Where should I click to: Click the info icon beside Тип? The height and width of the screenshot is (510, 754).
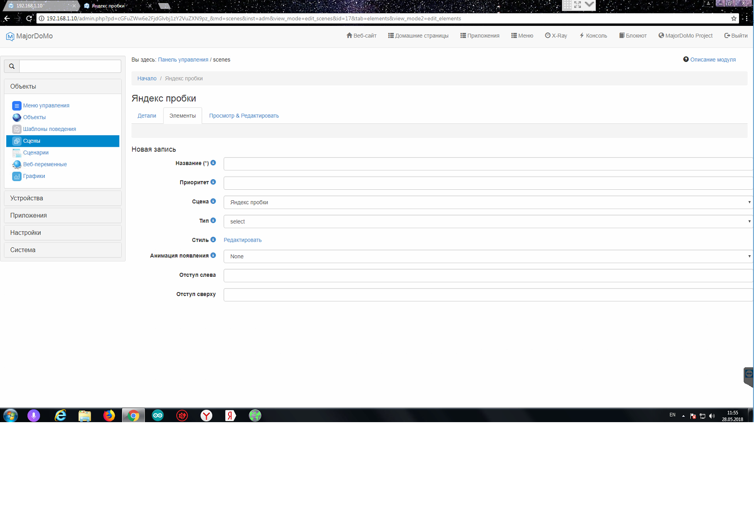213,221
